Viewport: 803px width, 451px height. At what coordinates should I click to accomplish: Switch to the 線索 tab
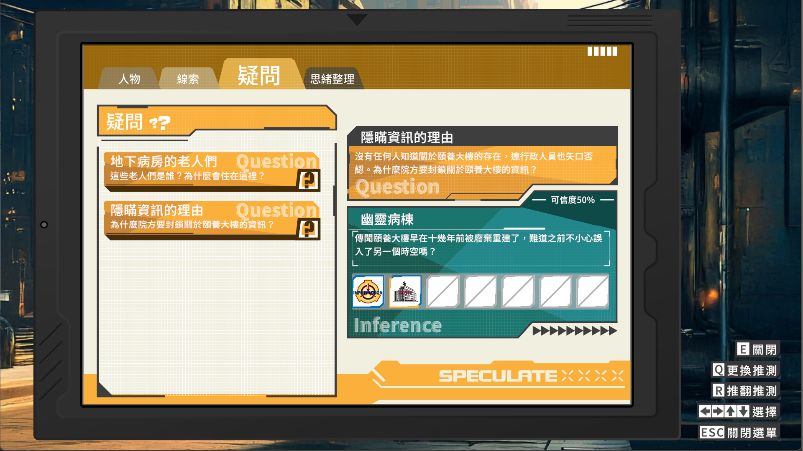(188, 79)
